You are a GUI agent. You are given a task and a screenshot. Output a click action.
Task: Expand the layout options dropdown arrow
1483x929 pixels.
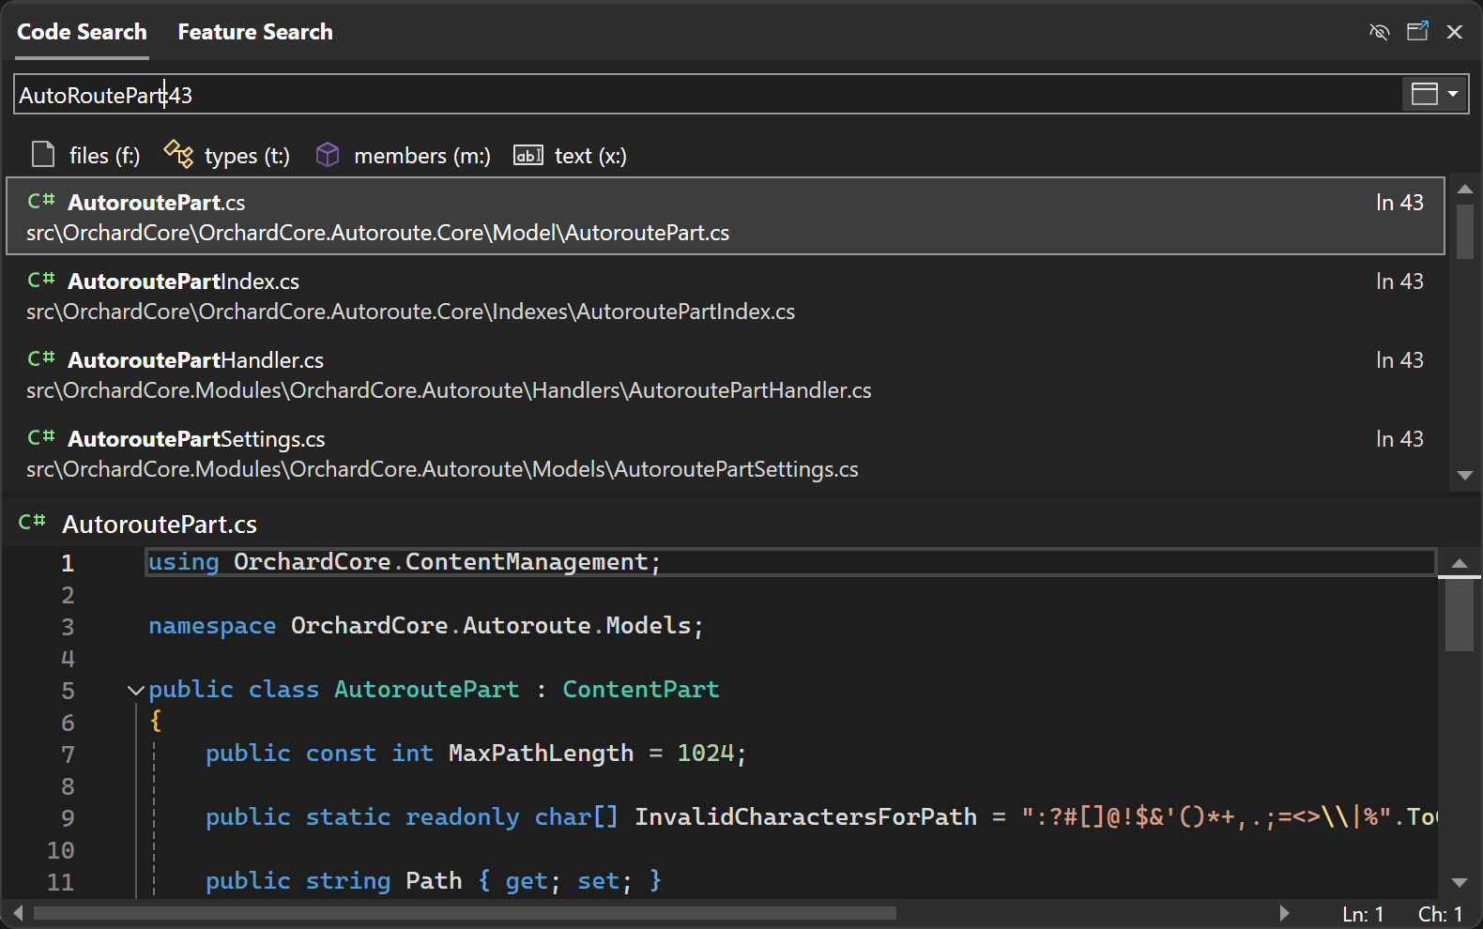coord(1453,94)
